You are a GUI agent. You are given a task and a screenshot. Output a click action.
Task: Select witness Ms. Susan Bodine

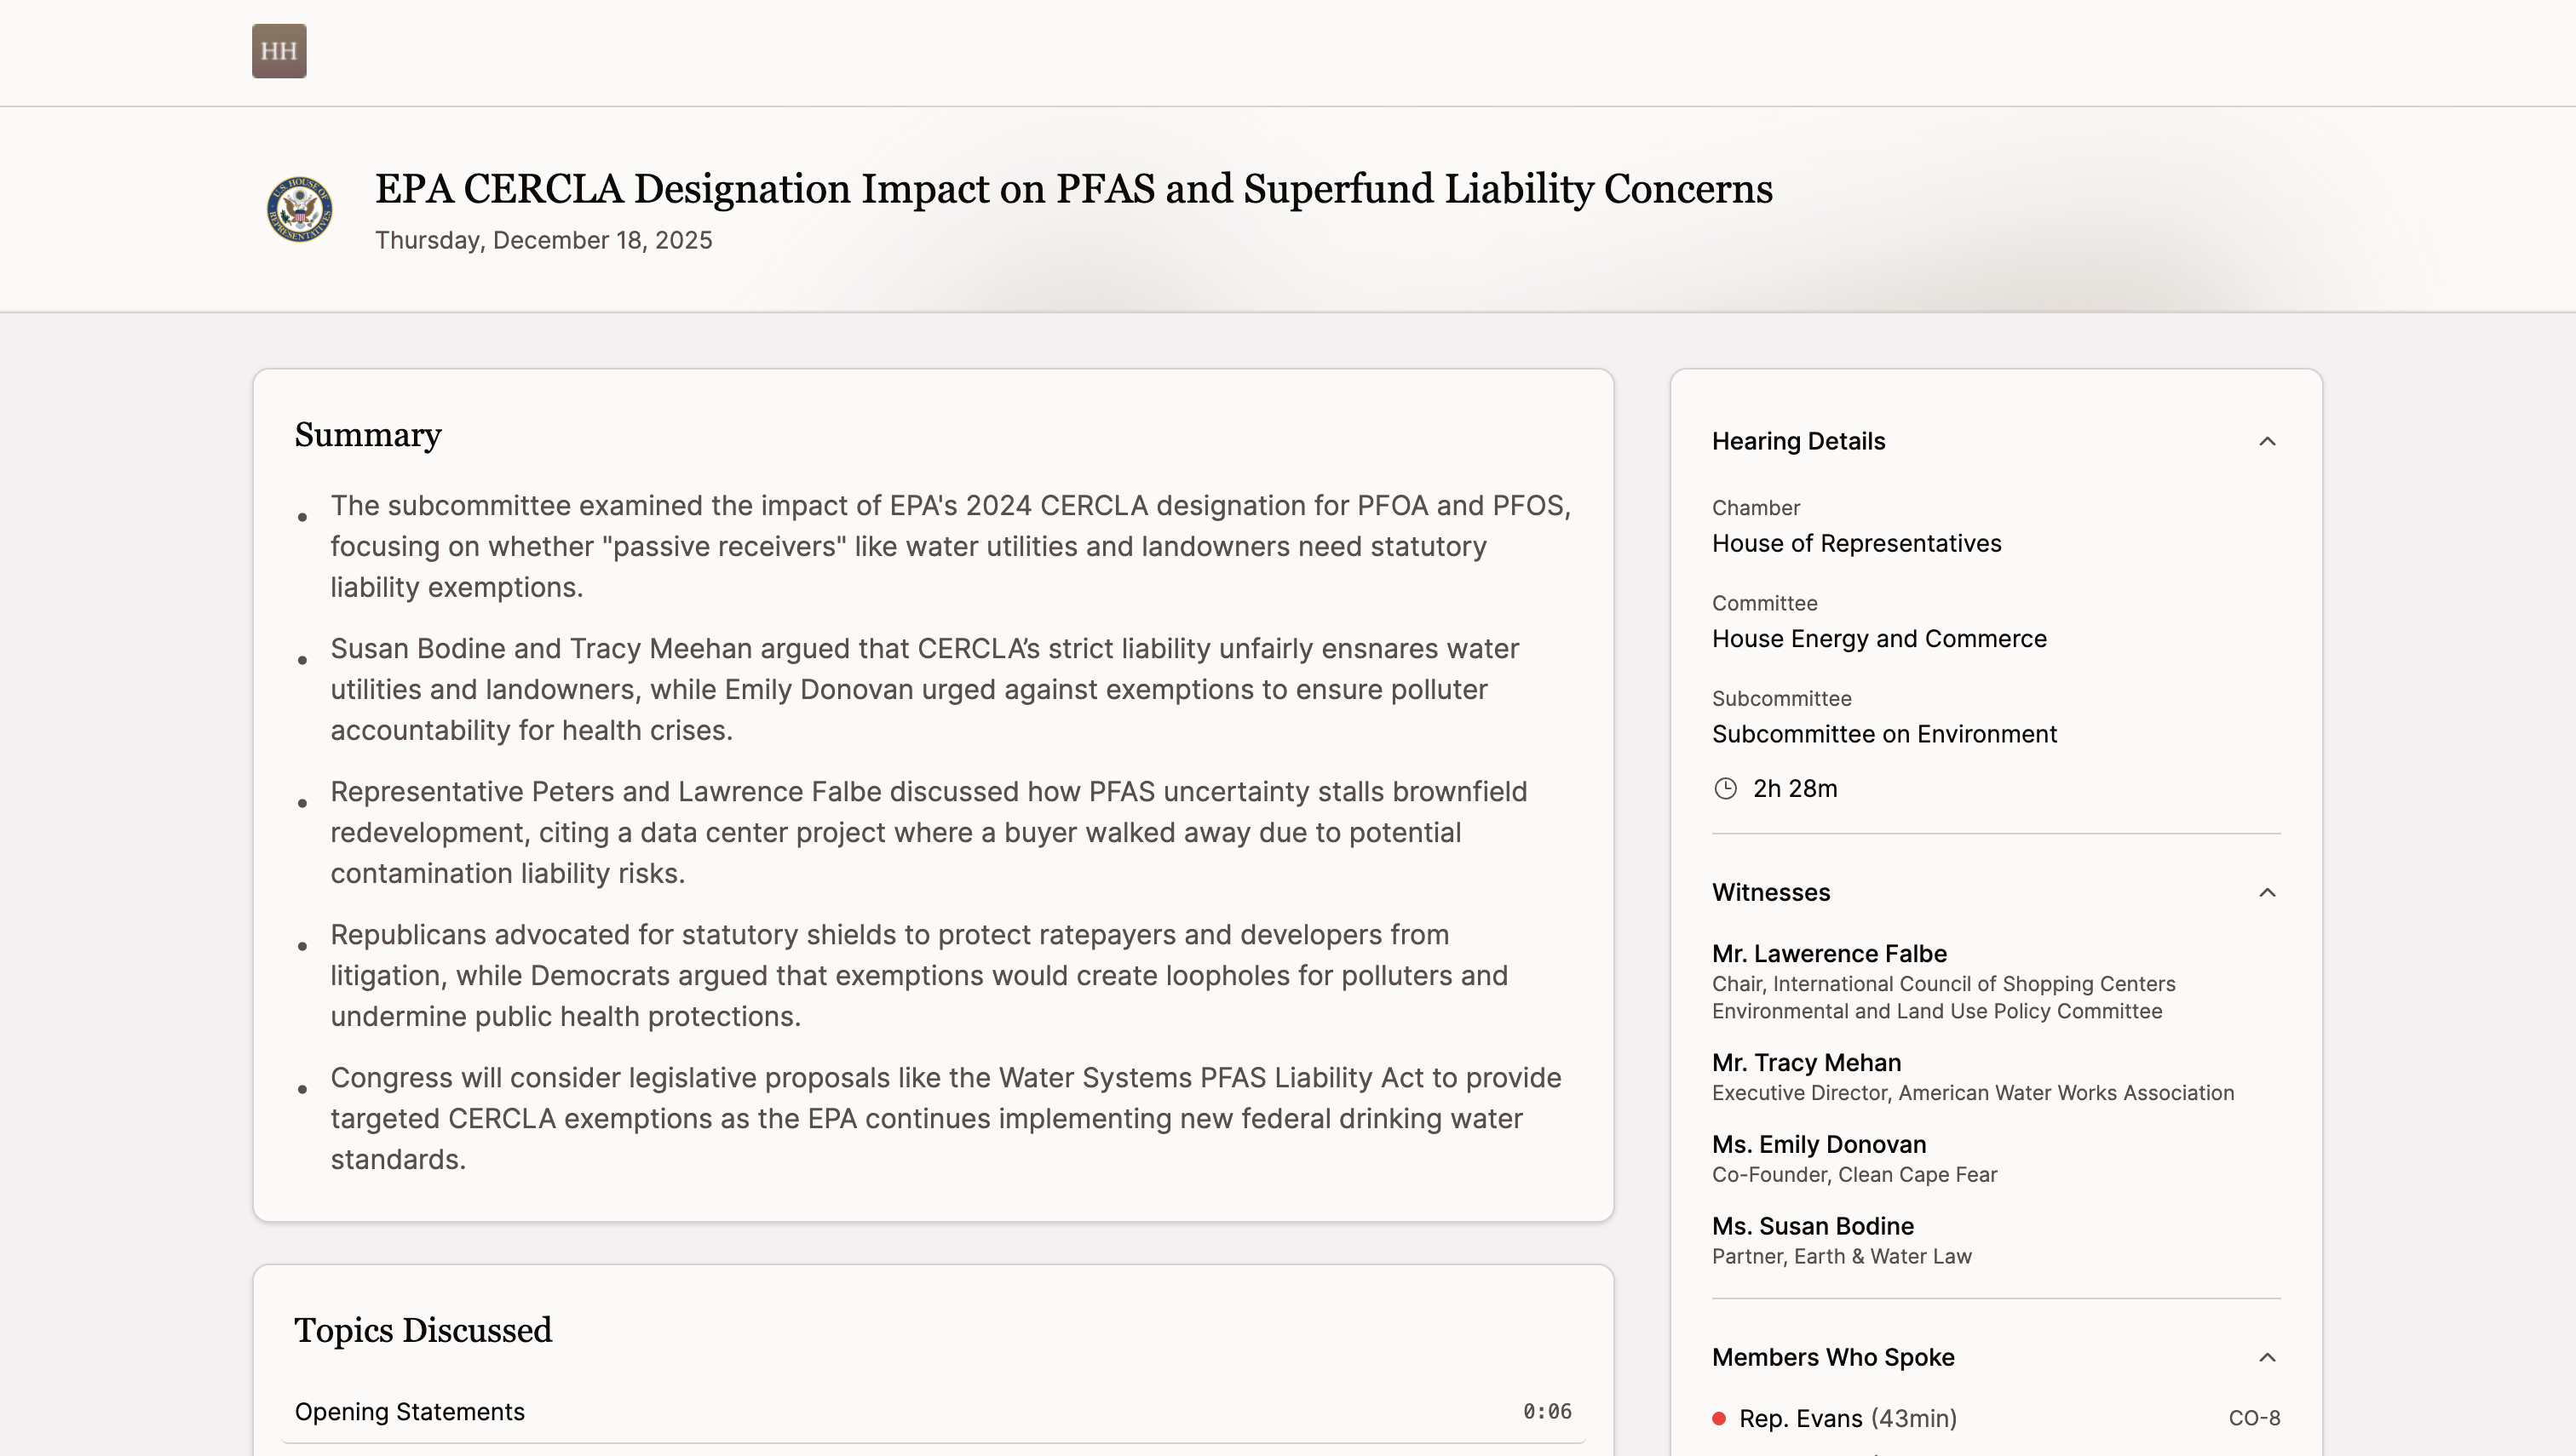click(1812, 1227)
